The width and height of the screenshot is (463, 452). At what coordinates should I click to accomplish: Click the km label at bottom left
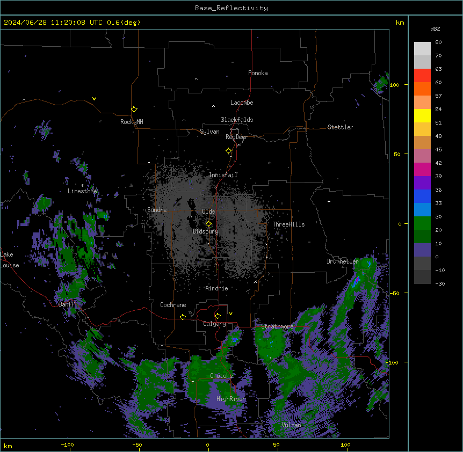pyautogui.click(x=8, y=446)
